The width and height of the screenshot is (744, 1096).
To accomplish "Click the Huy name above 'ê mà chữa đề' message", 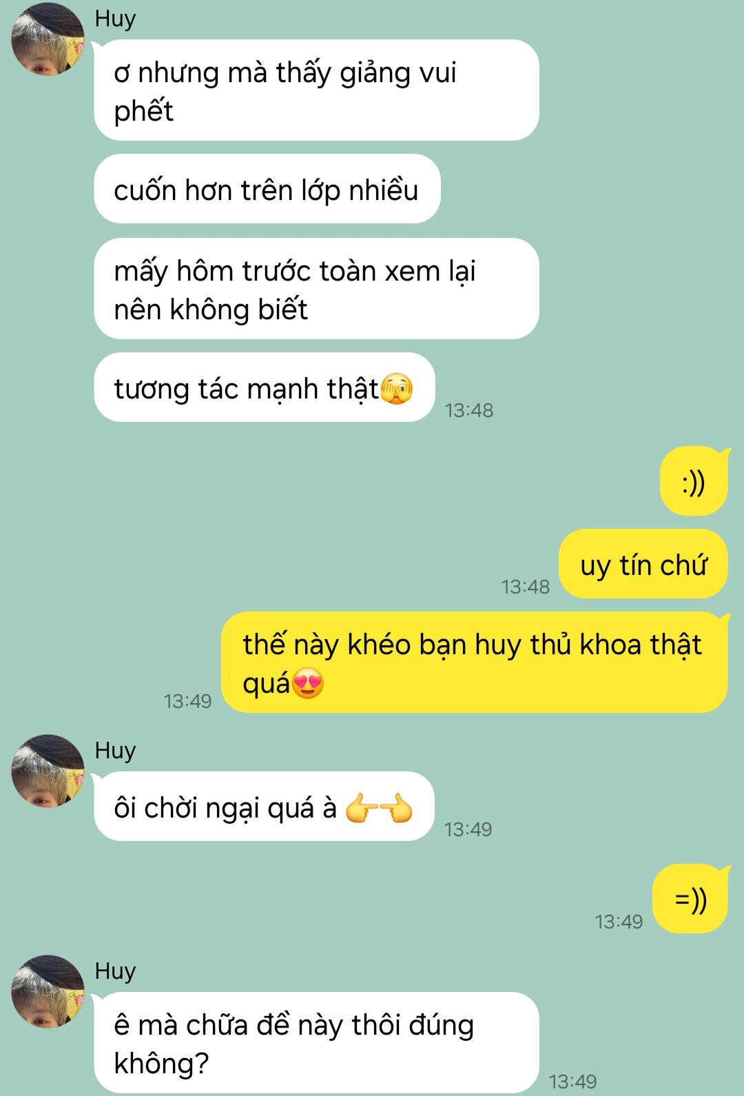I will pos(115,971).
